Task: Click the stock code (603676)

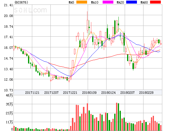Action: point(21,2)
